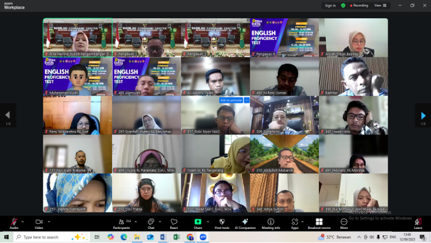Expand video options arrow beside Video
Image resolution: width=431 pixels, height=243 pixels.
click(48, 221)
